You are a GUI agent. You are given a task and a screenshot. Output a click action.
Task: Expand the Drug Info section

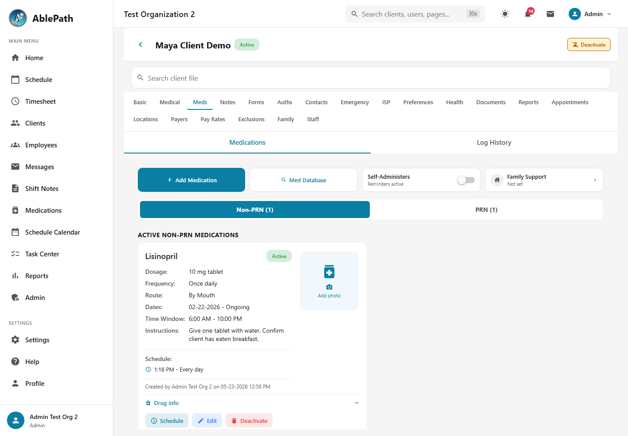coord(252,403)
